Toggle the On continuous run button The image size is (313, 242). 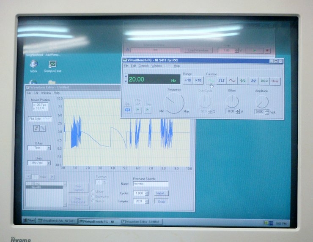(128, 110)
